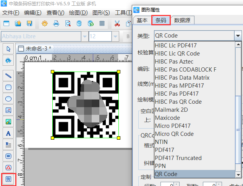
Task: Click the database settings icon
Action: [x=79, y=24]
